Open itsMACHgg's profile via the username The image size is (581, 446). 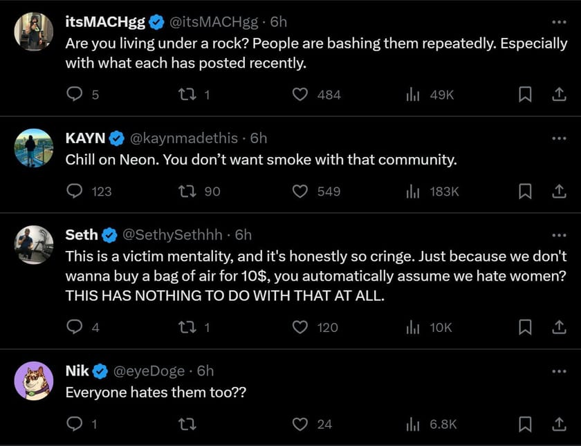tap(104, 21)
